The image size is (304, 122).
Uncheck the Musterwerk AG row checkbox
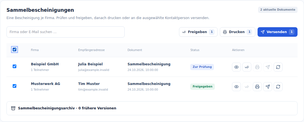15,86
